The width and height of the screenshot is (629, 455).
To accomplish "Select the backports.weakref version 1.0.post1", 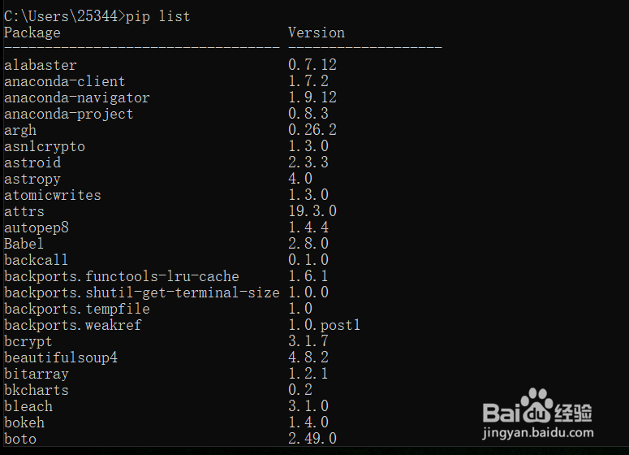I will (325, 325).
